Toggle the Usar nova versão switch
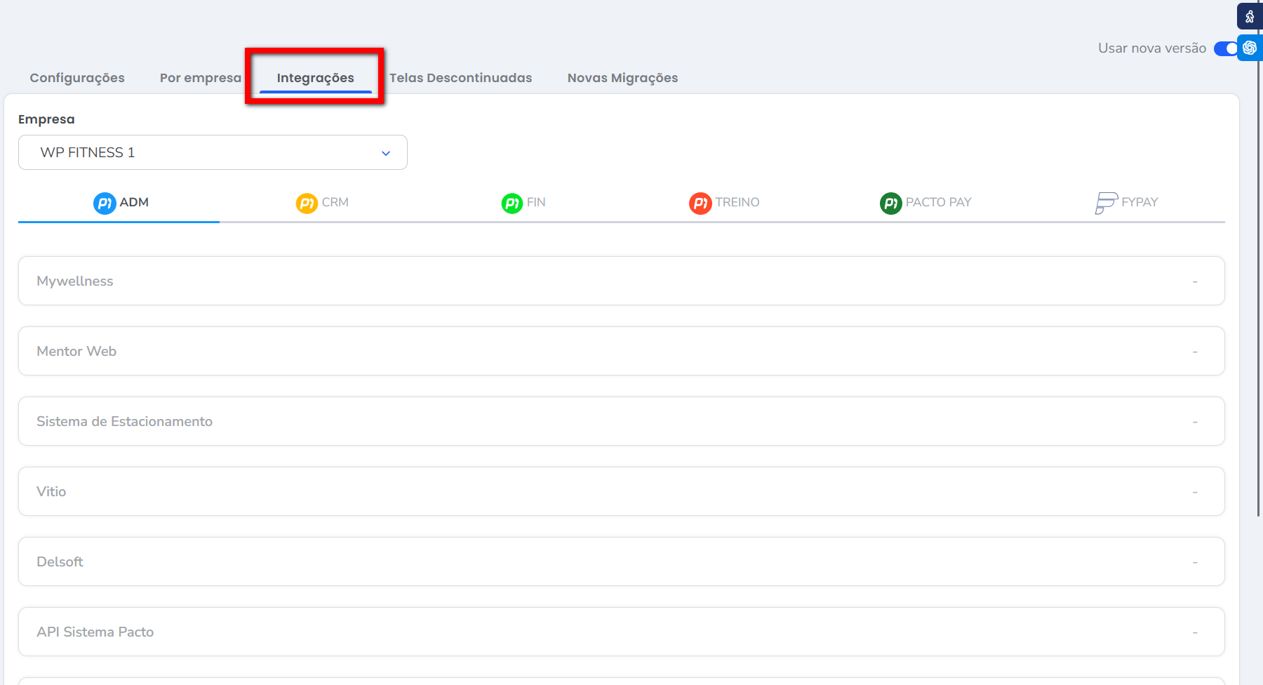1263x685 pixels. click(x=1225, y=48)
